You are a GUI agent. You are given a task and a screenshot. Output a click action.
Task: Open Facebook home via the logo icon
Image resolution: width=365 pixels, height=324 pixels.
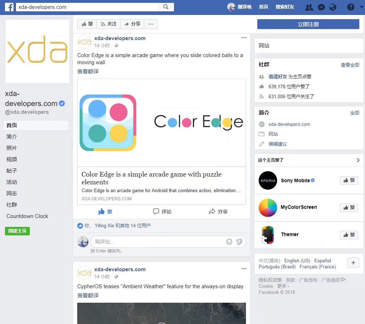(9, 7)
